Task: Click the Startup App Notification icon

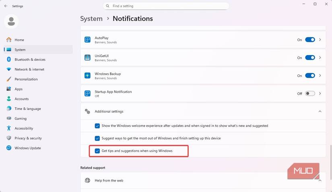Action: pyautogui.click(x=87, y=93)
